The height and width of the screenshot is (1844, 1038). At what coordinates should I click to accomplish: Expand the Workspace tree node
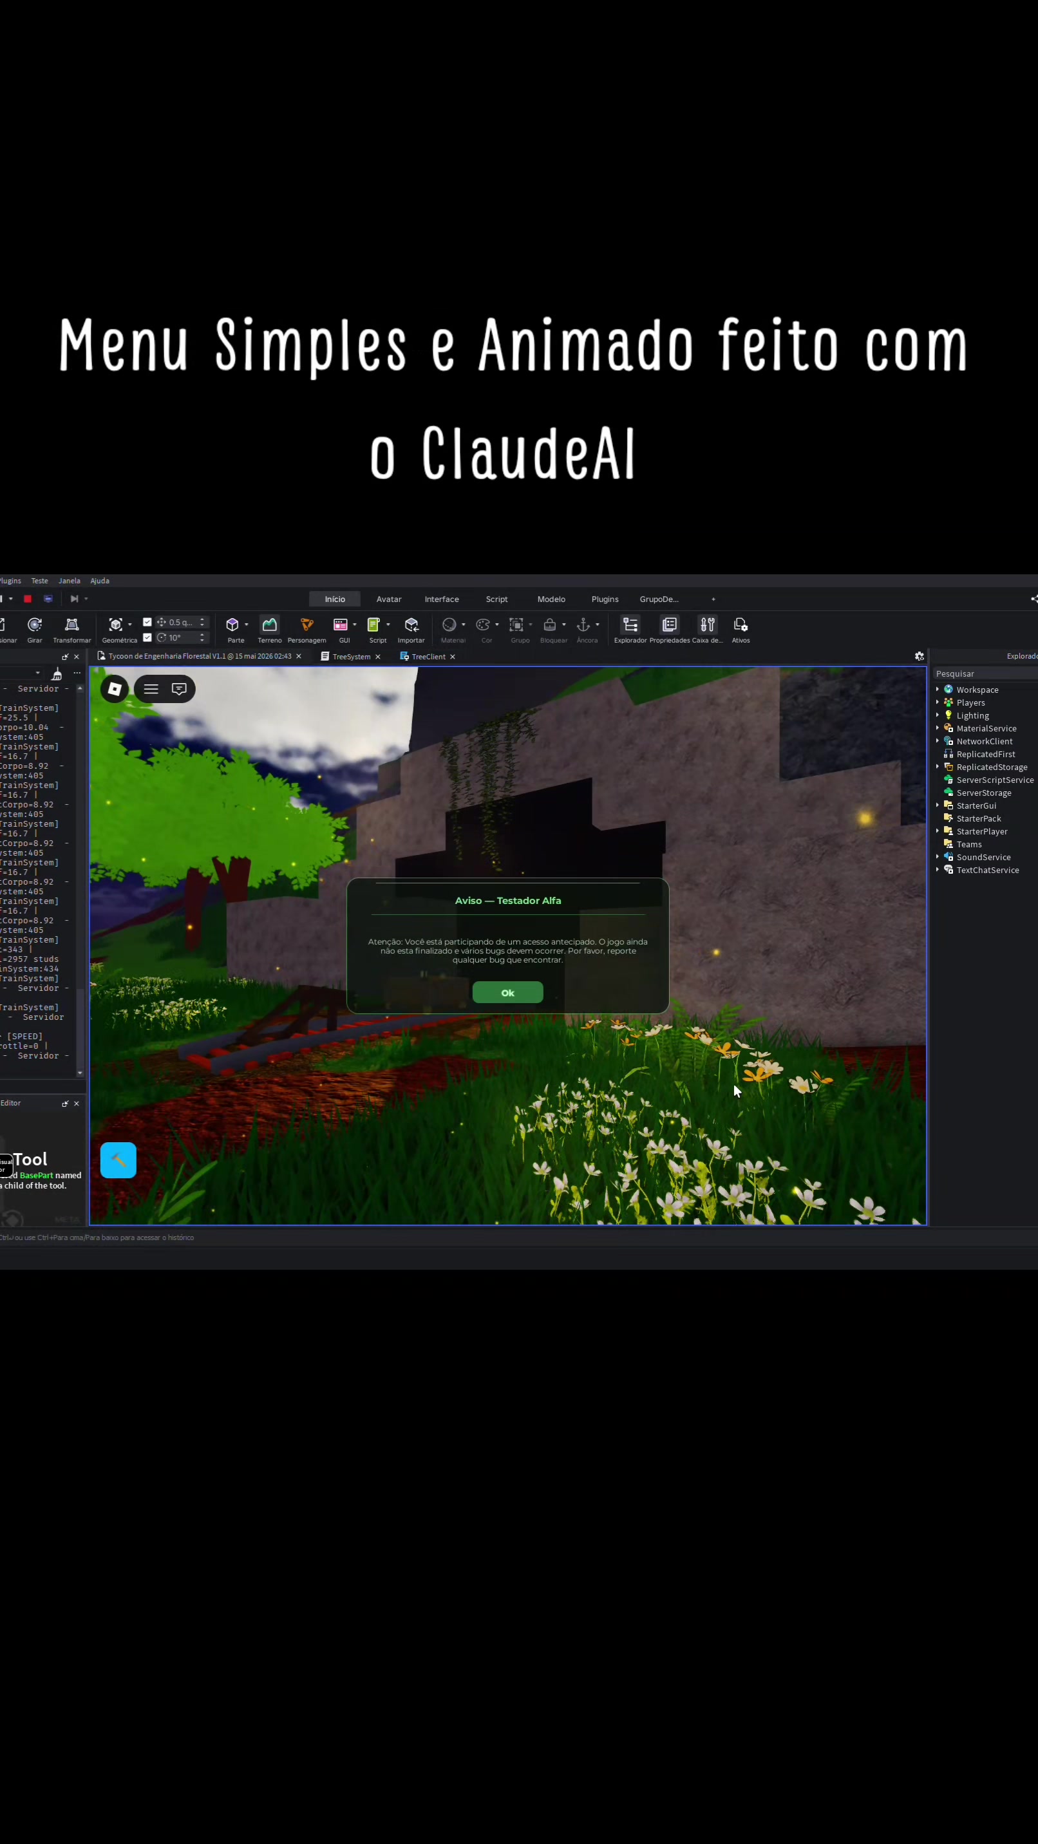(937, 690)
